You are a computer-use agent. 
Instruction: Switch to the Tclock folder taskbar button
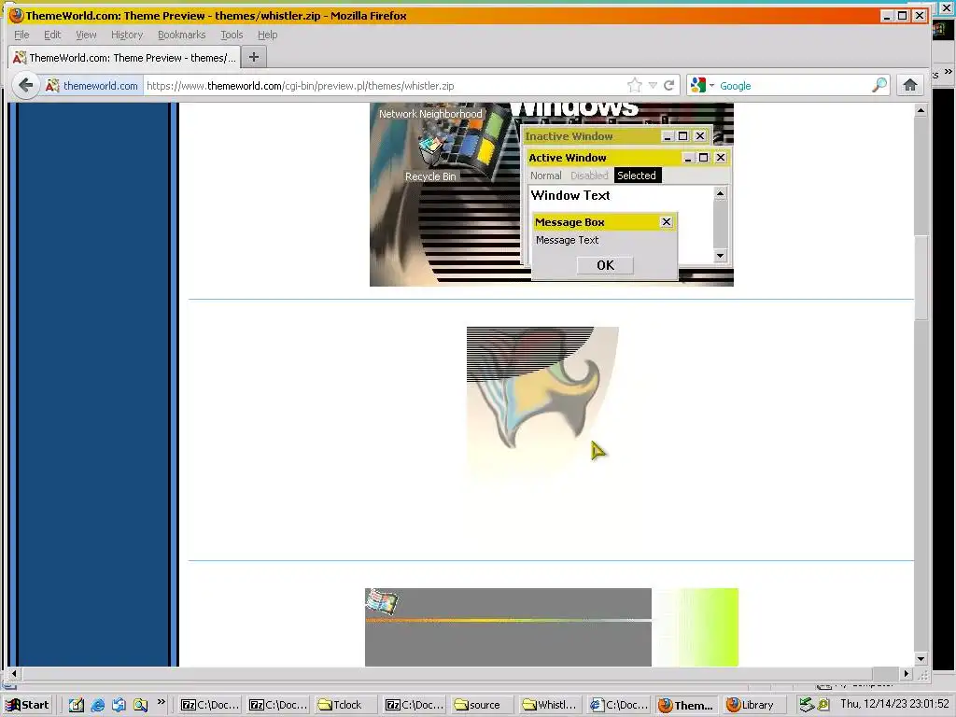click(345, 705)
